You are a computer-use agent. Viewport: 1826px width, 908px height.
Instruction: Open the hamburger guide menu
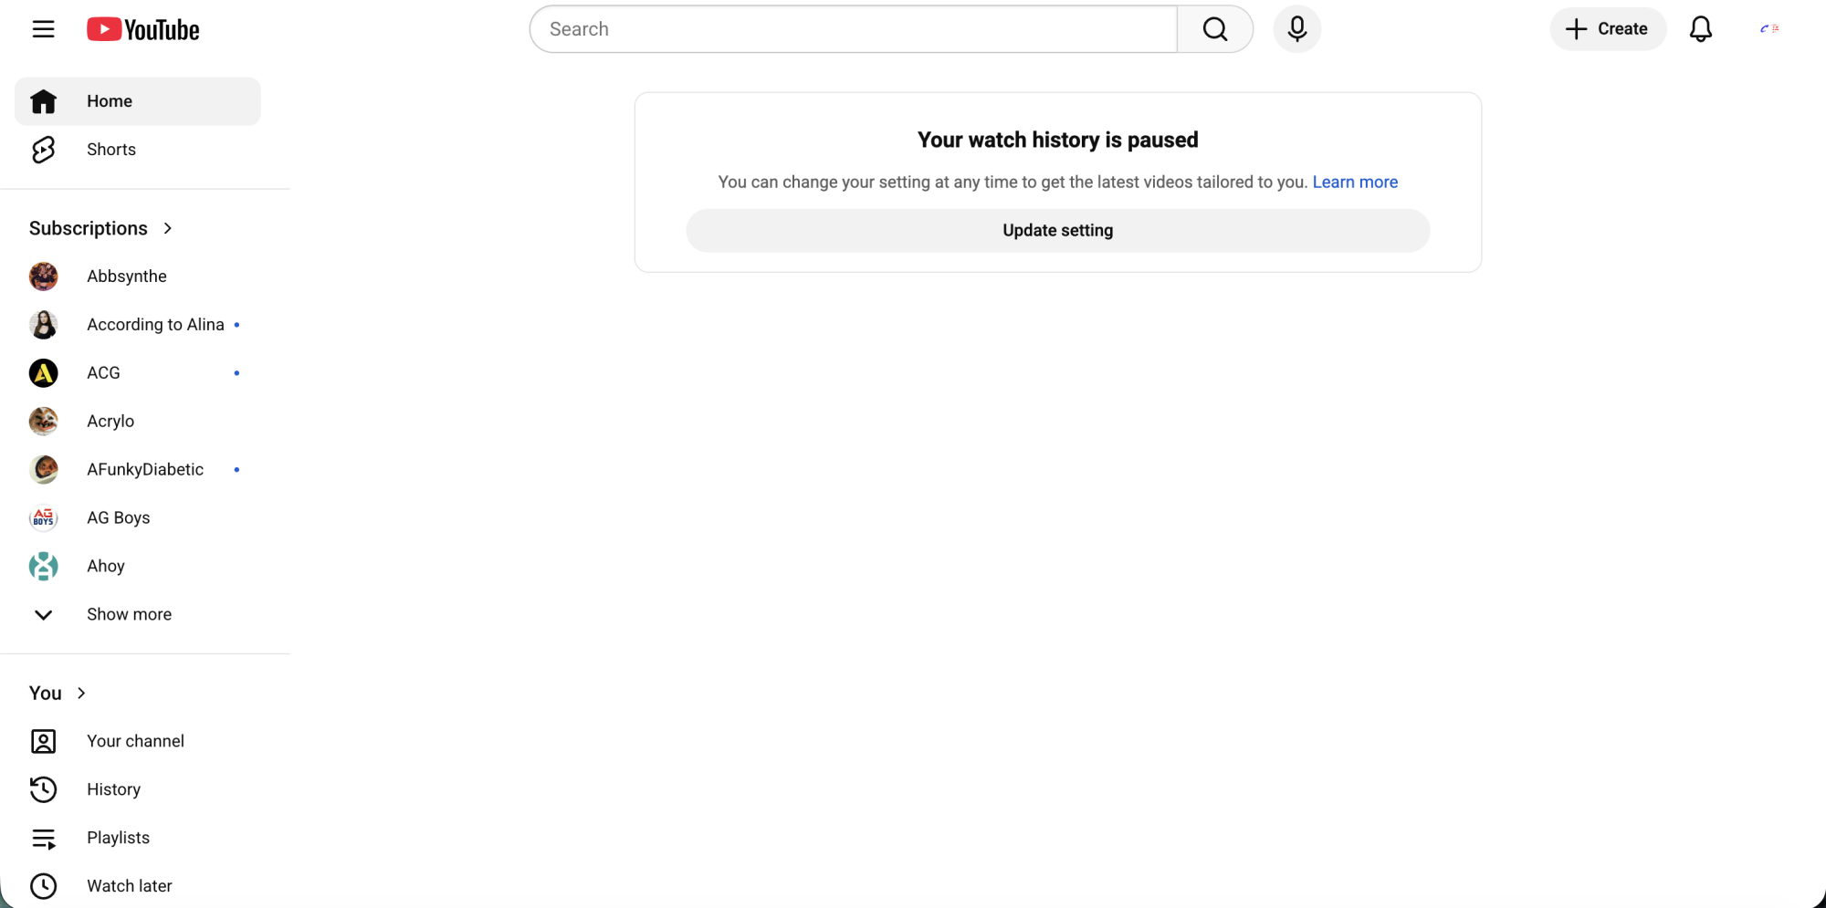(43, 29)
